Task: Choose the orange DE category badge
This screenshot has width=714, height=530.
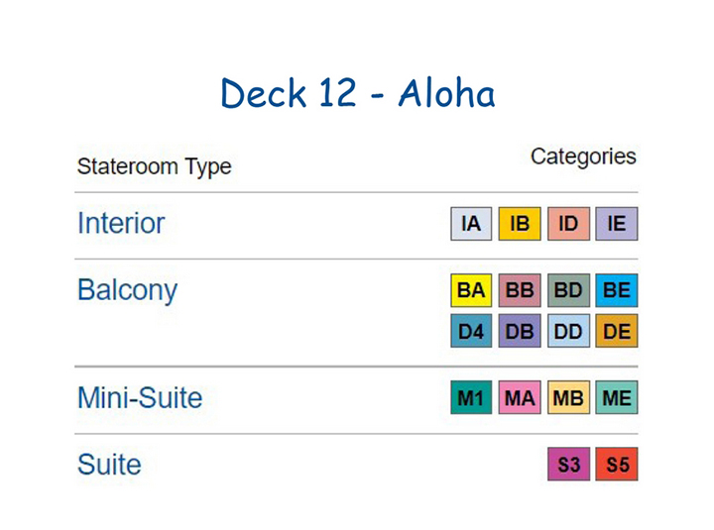Action: (617, 331)
